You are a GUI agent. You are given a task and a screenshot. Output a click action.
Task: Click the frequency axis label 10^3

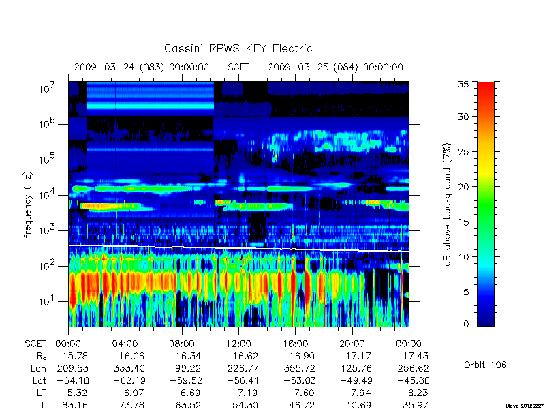point(46,230)
